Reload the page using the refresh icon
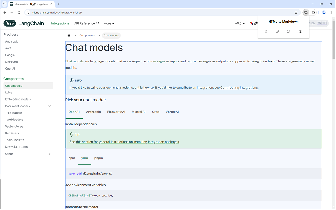The height and width of the screenshot is (210, 336). pos(19,12)
